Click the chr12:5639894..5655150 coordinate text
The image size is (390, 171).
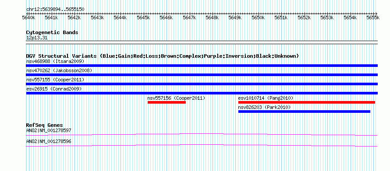click(55, 10)
